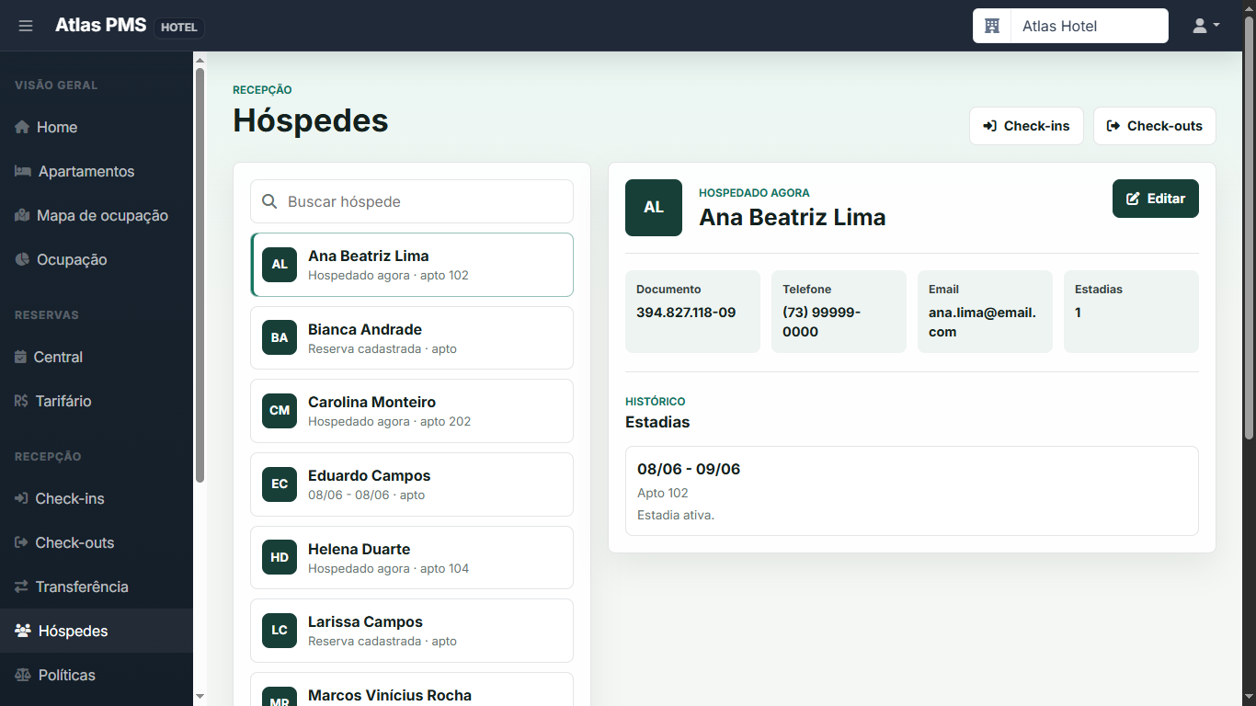Screen dimensions: 1256x706
Task: Click the Email ana.lima@email.com card
Action: pyautogui.click(x=985, y=312)
